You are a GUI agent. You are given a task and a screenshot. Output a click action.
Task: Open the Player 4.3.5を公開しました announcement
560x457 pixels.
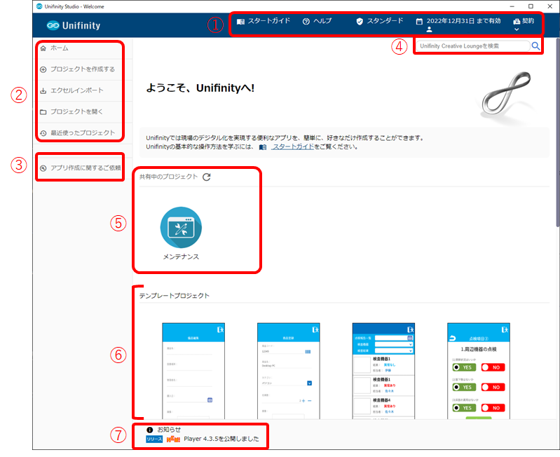pos(221,439)
